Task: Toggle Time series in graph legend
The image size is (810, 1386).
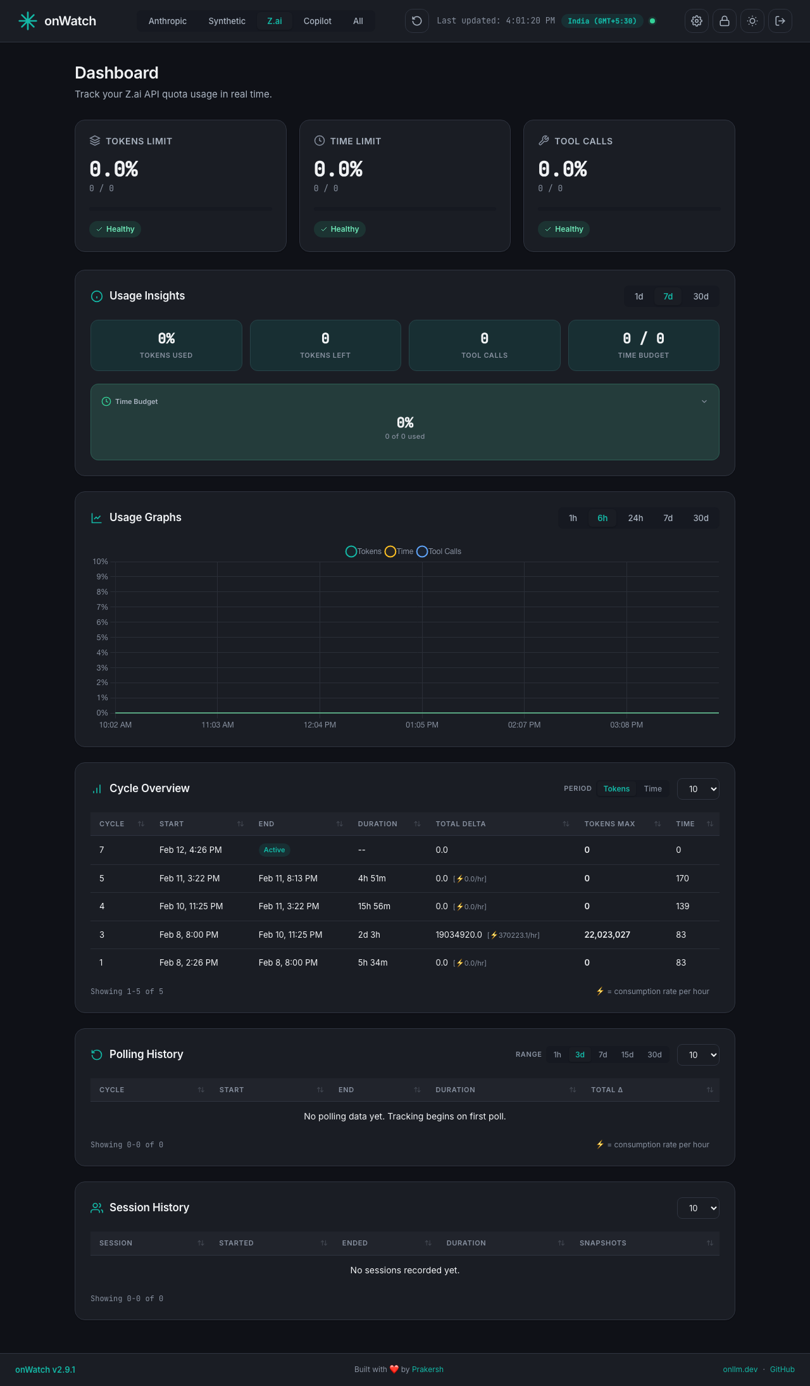Action: [x=399, y=551]
